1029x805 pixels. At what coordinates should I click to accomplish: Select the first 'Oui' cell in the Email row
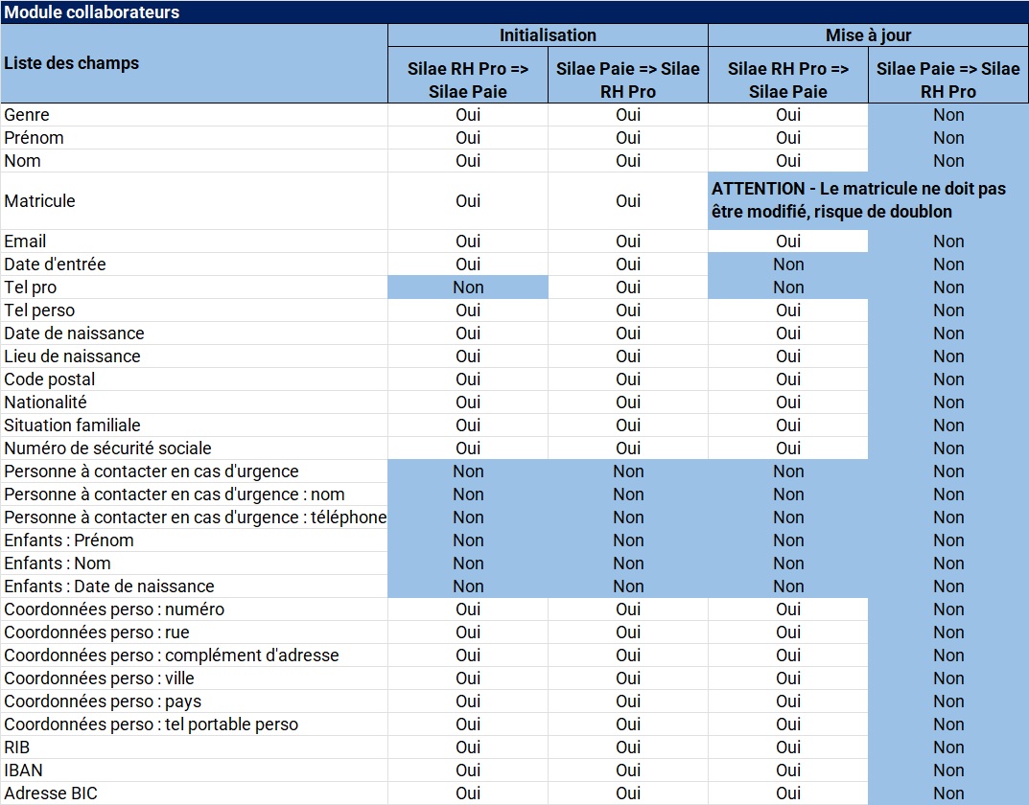[x=468, y=241]
